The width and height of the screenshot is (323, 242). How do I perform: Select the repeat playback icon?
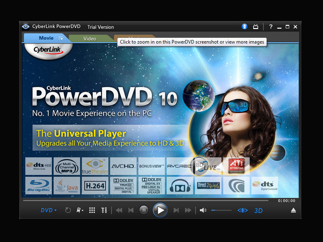click(x=67, y=210)
